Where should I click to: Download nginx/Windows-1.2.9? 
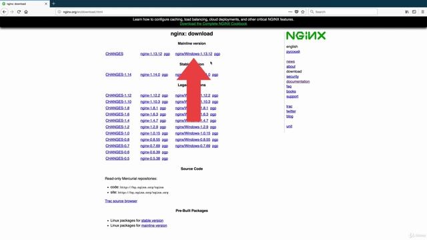point(191,127)
